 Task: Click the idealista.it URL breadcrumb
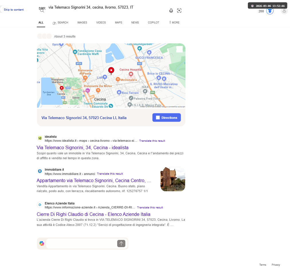(91, 141)
